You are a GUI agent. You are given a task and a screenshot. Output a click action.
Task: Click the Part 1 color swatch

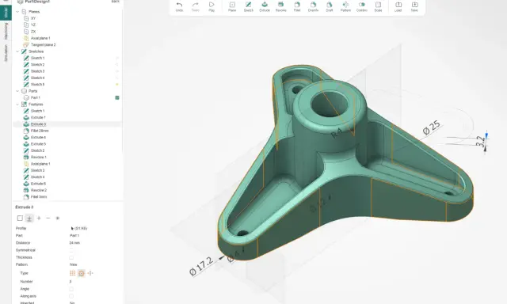click(117, 97)
